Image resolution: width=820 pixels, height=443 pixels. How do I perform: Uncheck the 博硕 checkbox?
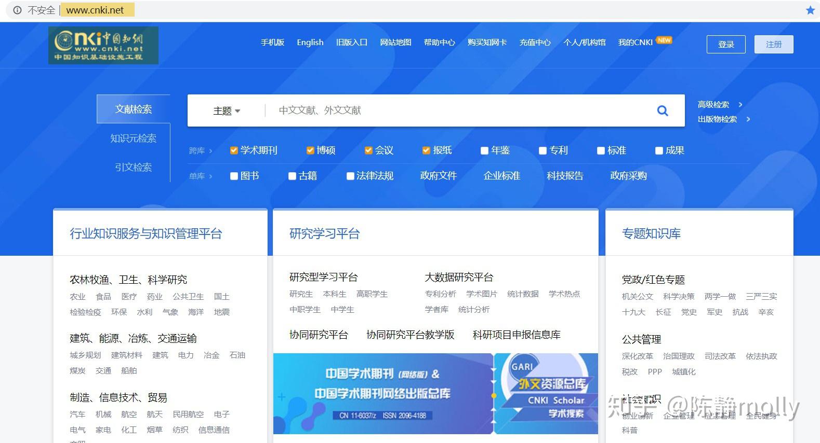[x=310, y=150]
